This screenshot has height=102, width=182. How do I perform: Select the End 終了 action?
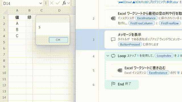122,84
